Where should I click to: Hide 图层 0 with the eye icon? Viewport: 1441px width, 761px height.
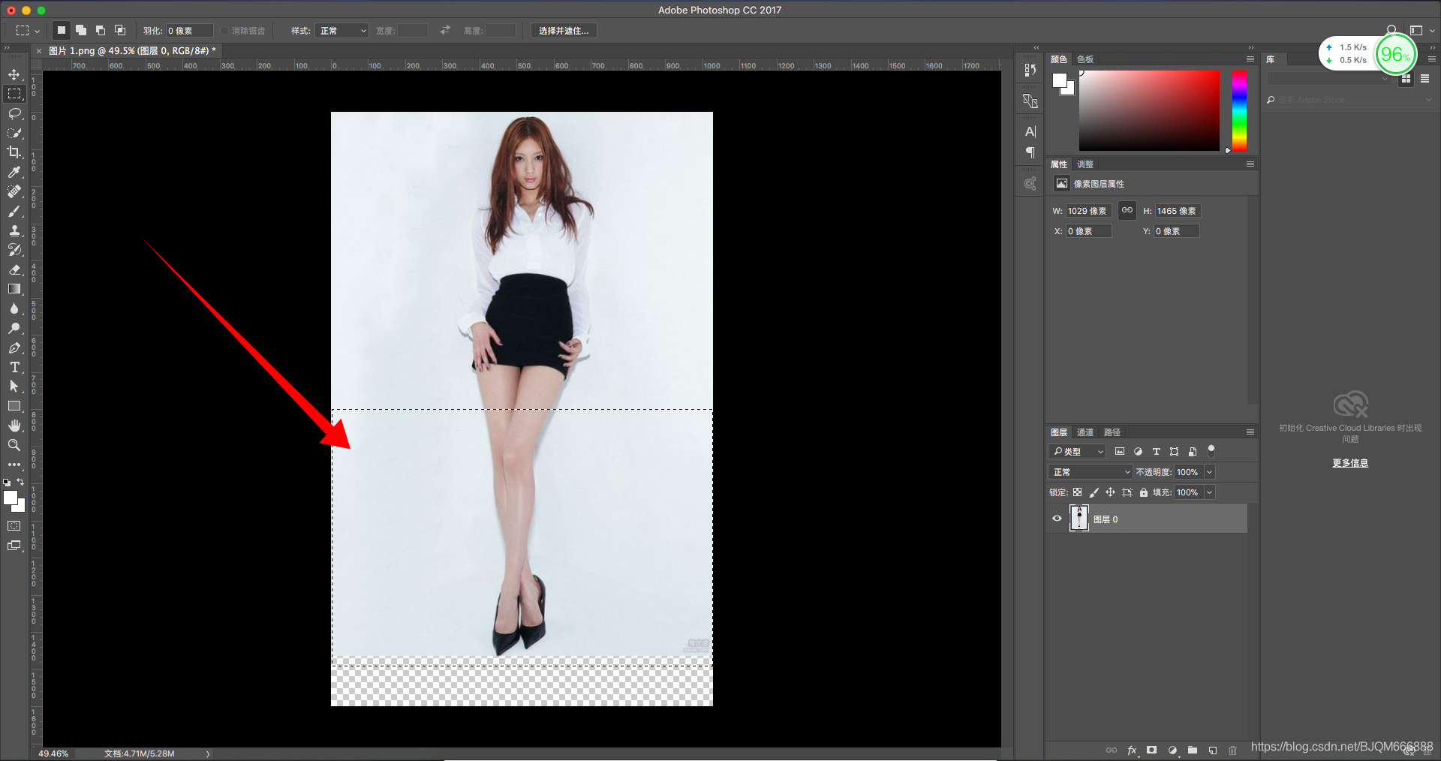click(1057, 519)
